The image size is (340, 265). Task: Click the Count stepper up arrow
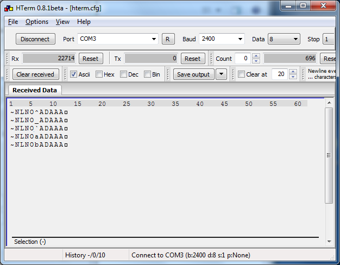click(x=256, y=56)
